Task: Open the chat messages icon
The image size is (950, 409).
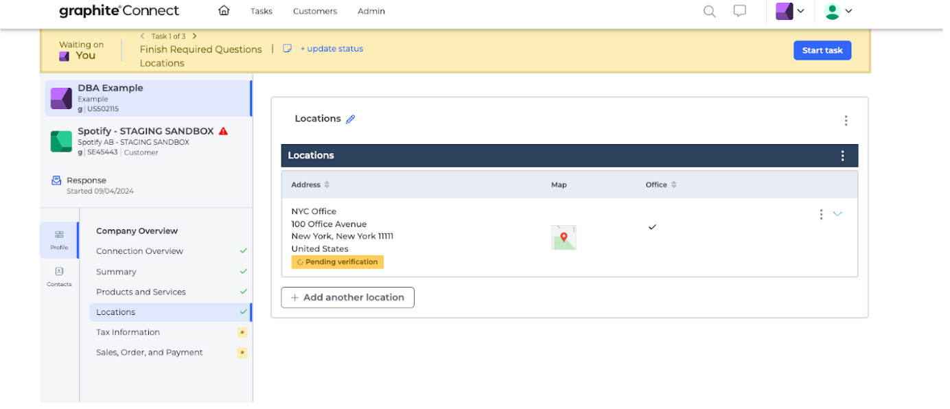Action: pos(739,11)
